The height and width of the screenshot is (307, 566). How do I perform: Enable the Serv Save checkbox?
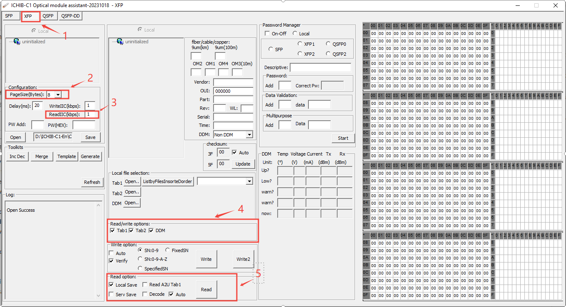pyautogui.click(x=111, y=294)
